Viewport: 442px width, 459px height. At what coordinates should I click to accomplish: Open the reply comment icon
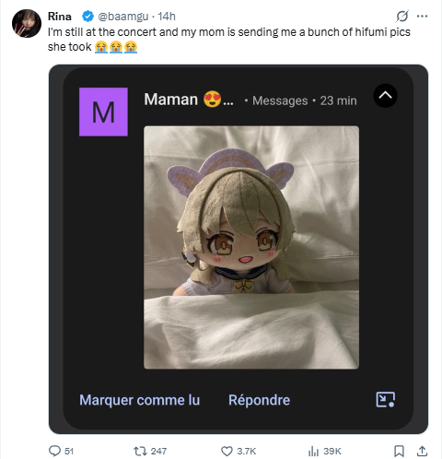click(55, 451)
